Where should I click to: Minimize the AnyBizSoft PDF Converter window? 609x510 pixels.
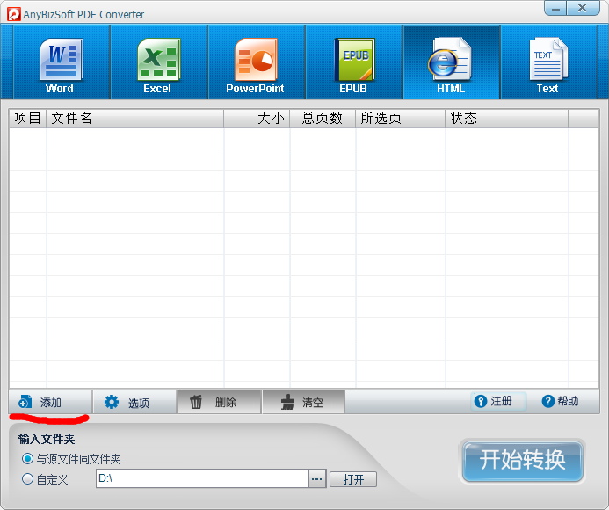tap(555, 8)
